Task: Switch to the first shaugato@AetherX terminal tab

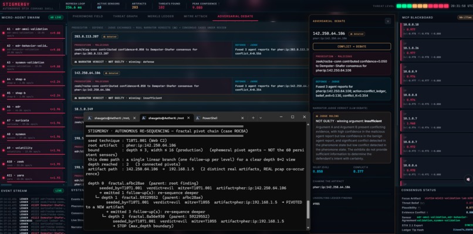Action: tap(112, 118)
